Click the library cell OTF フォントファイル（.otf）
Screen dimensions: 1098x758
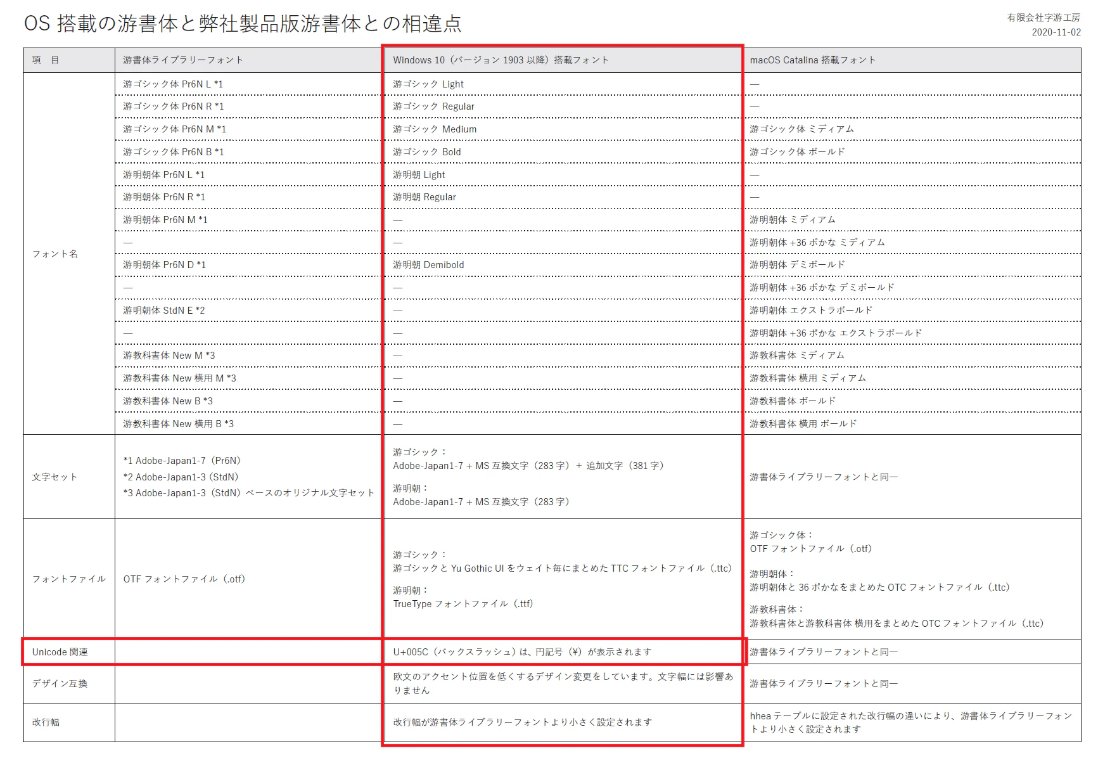point(184,579)
